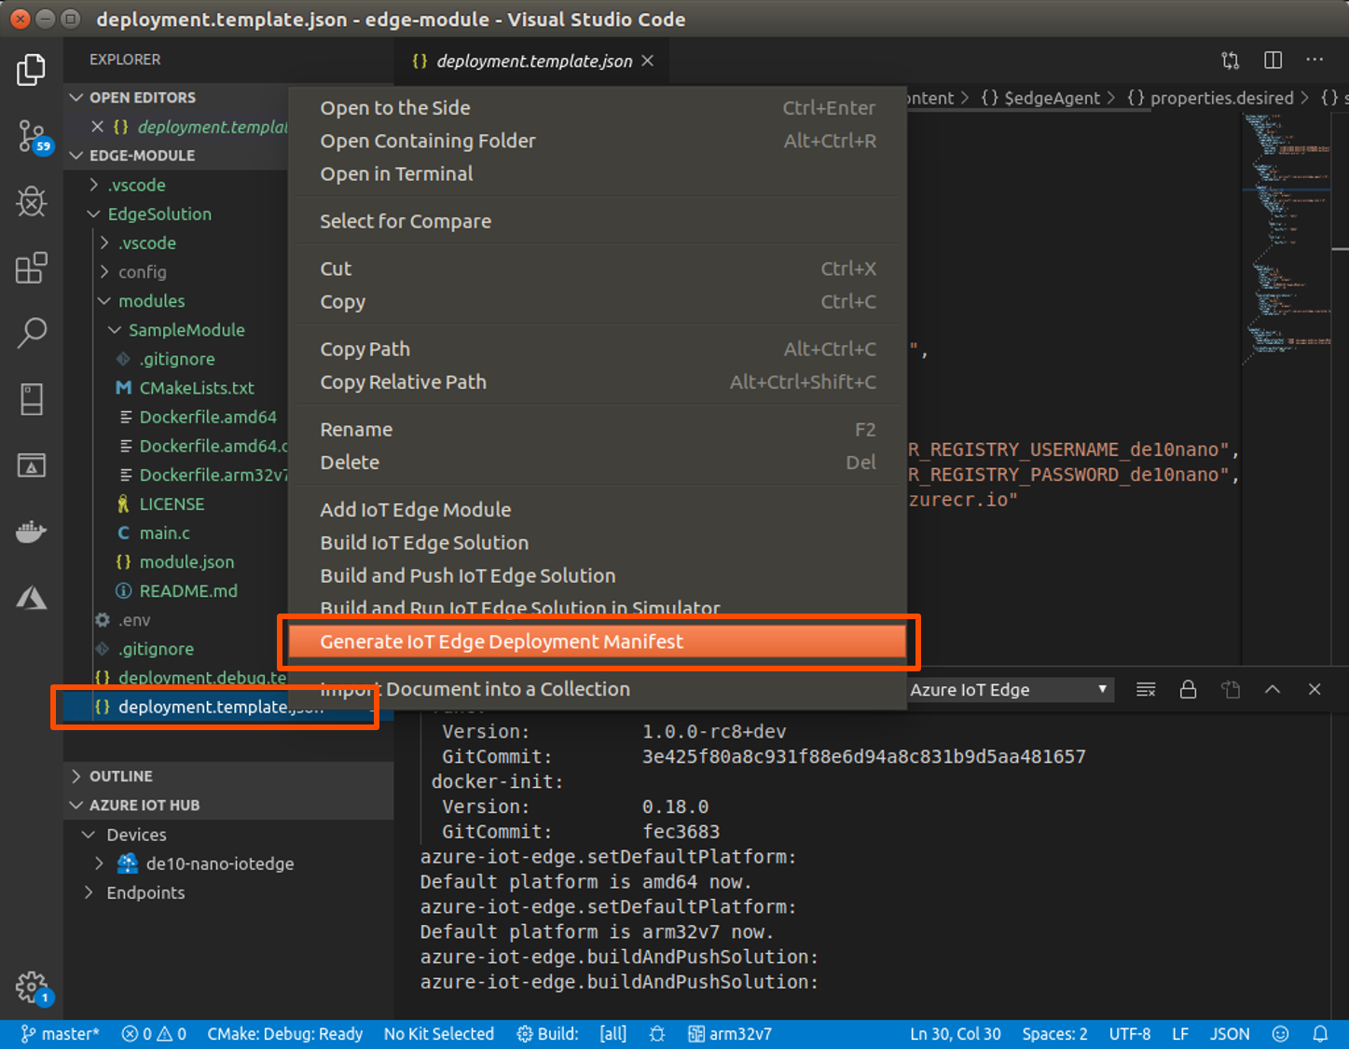
Task: Click the arm32v7 platform in status bar
Action: [x=730, y=1034]
